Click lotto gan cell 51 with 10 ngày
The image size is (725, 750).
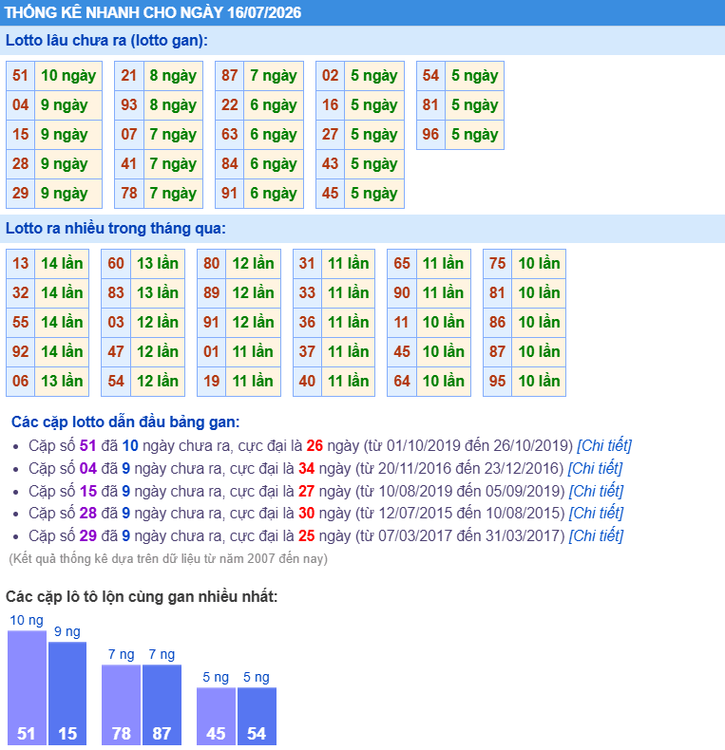point(54,76)
